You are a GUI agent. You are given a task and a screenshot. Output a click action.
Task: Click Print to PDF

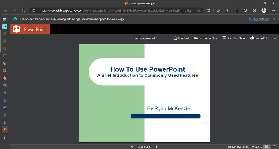pos(259,38)
